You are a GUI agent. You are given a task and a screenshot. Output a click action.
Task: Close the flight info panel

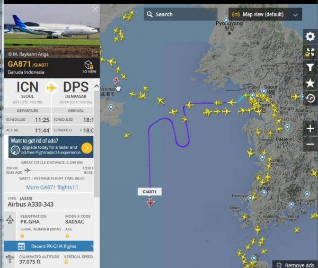(95, 9)
